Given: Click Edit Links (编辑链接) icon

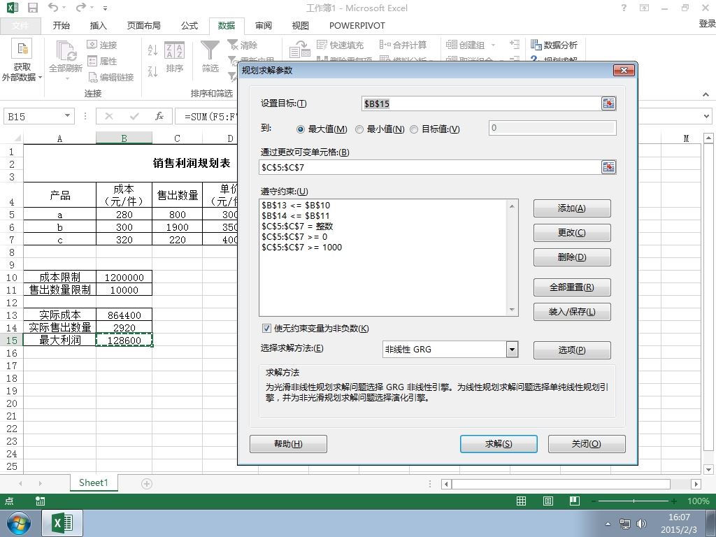Looking at the screenshot, I should (x=93, y=77).
